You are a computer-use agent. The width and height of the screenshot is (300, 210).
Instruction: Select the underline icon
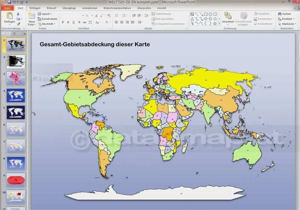coord(74,22)
